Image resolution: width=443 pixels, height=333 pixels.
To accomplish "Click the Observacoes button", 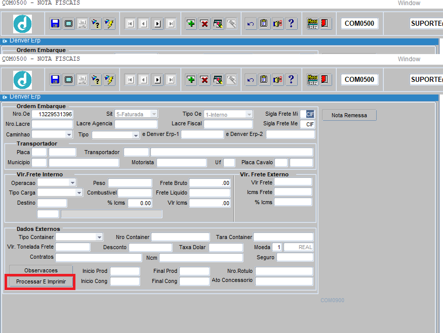I will click(x=41, y=270).
